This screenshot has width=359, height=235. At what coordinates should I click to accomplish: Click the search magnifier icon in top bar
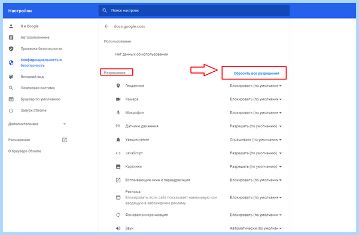pos(104,11)
